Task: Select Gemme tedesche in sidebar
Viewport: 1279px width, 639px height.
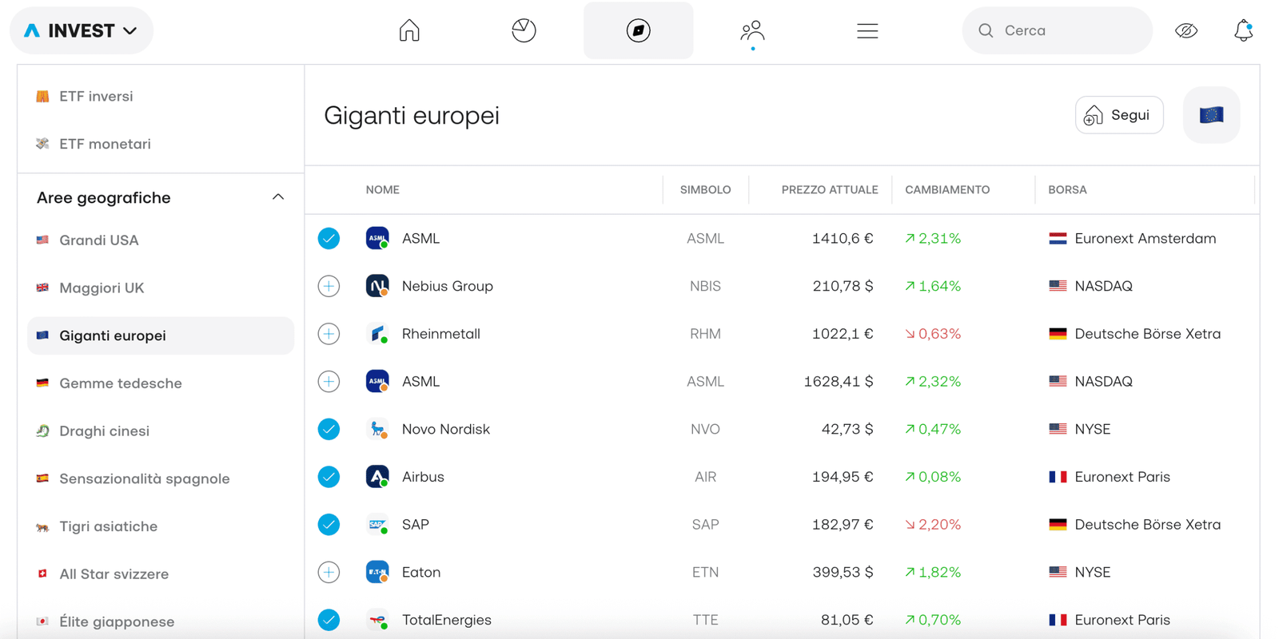Action: [161, 383]
